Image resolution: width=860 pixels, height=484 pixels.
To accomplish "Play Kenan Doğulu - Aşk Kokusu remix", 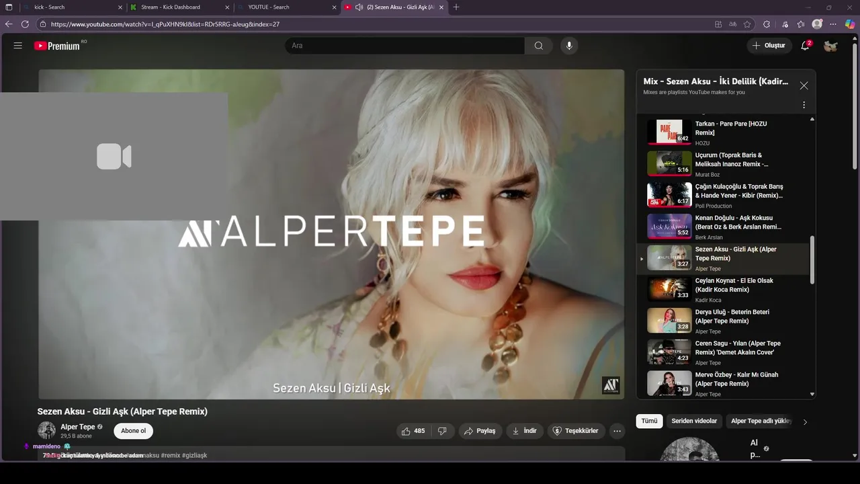I will (724, 227).
